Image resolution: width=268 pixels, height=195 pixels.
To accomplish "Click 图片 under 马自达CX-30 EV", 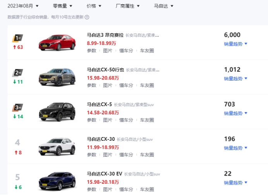I will 108,190.
